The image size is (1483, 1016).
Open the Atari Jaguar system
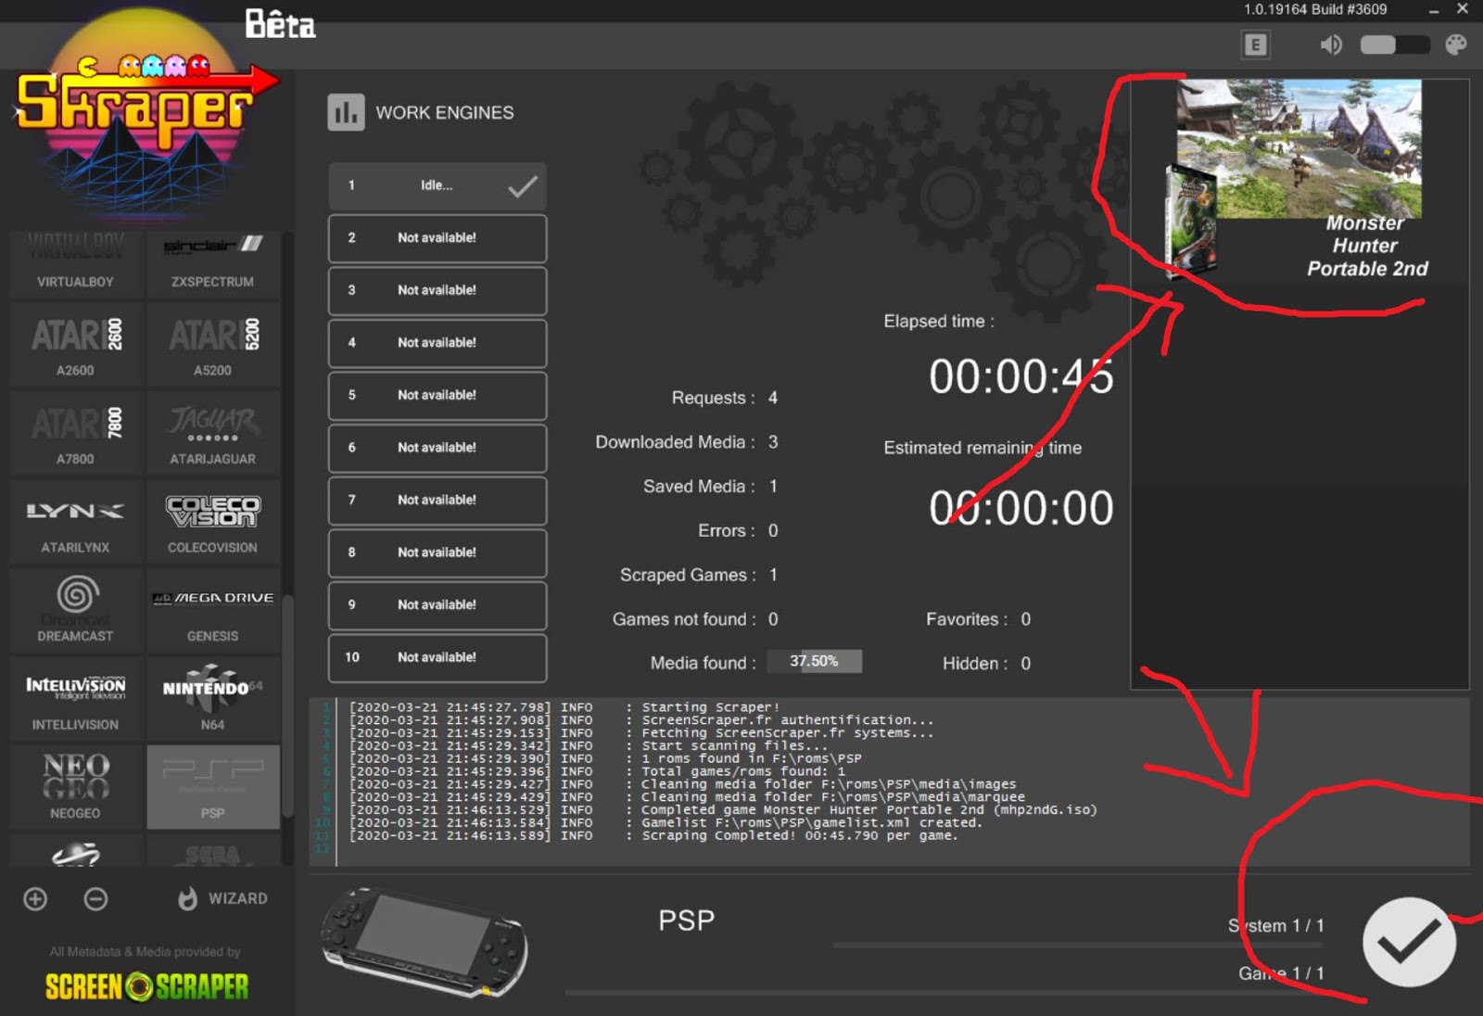[213, 433]
